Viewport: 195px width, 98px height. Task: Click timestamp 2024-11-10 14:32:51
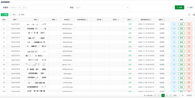coord(146,37)
